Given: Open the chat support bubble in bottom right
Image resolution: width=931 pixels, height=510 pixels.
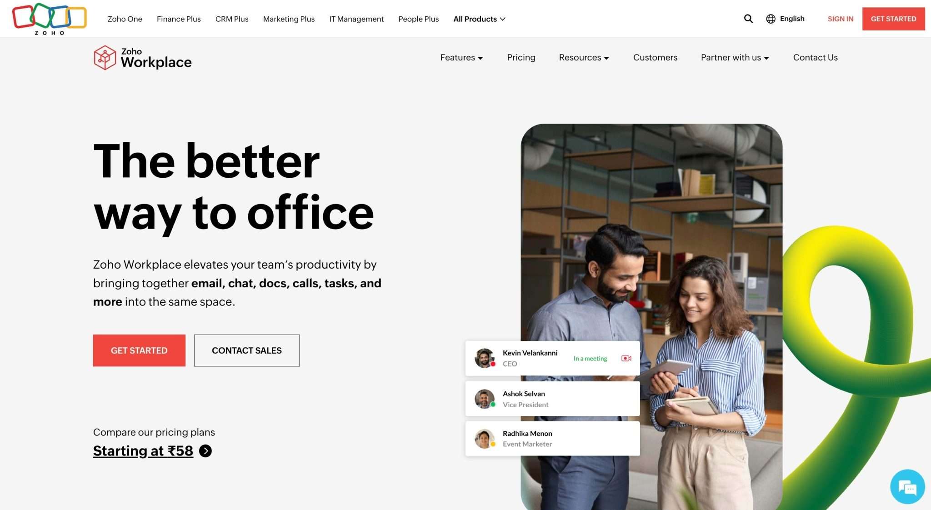Looking at the screenshot, I should (x=907, y=486).
